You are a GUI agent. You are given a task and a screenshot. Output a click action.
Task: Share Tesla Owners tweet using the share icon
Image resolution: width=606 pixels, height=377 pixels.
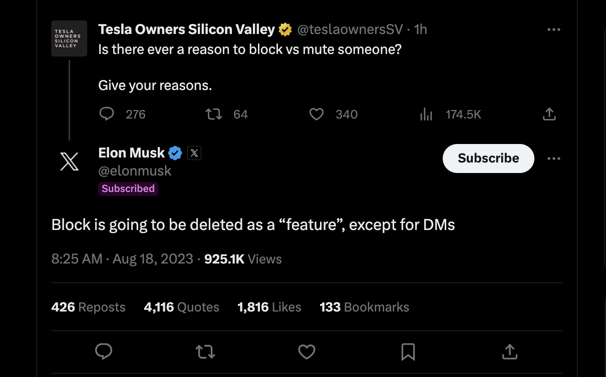tap(549, 114)
